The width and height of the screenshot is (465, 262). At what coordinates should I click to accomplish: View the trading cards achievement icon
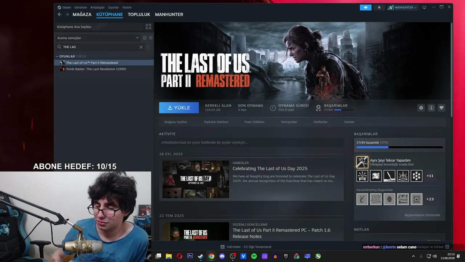[417, 176]
